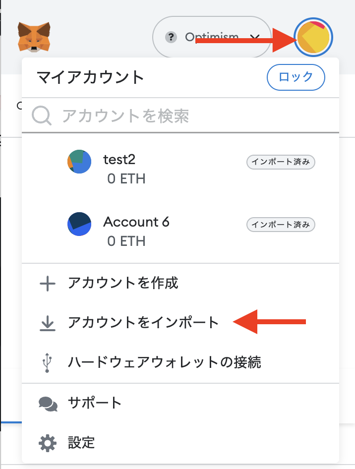The width and height of the screenshot is (355, 469).
Task: Select the test2 account
Action: tap(180, 169)
